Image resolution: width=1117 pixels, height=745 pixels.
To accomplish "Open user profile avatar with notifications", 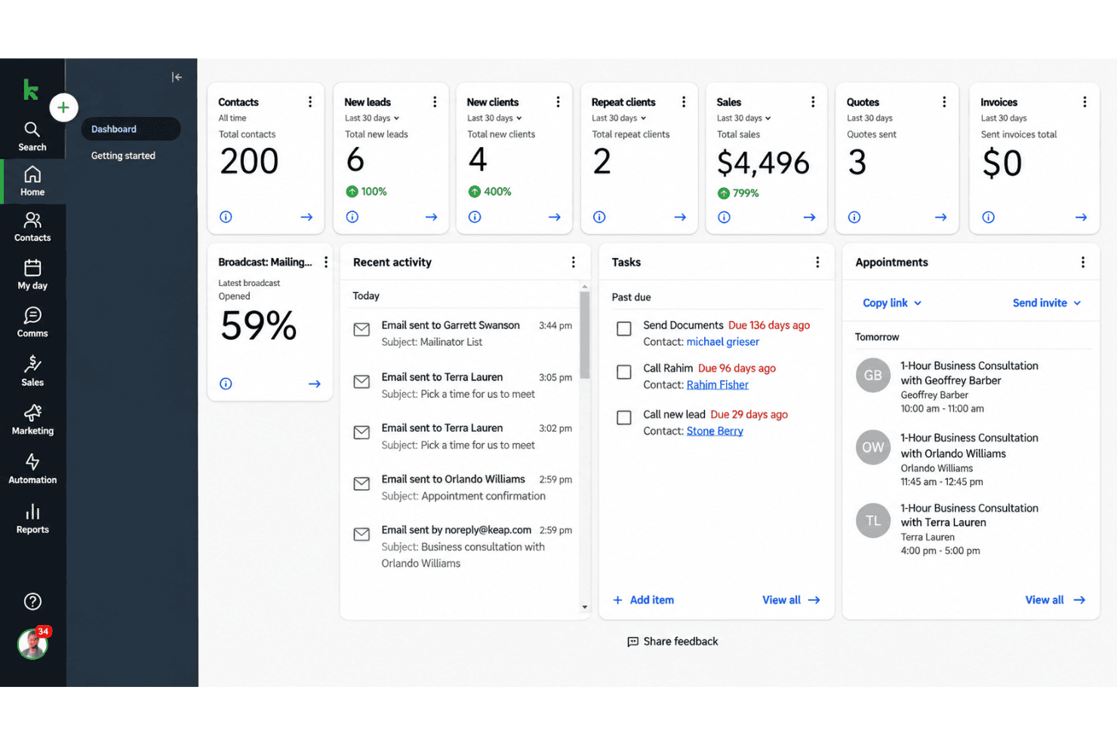I will point(32,644).
